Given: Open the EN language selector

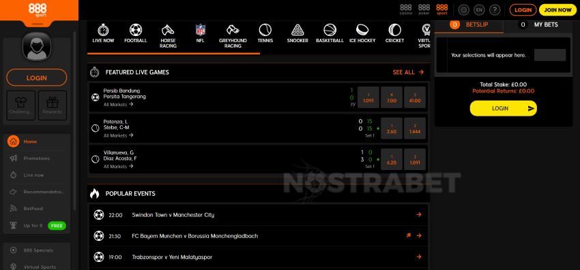Looking at the screenshot, I should [479, 10].
